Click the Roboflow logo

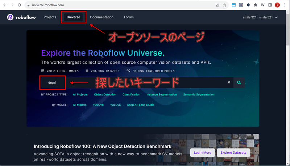pyautogui.click(x=21, y=17)
